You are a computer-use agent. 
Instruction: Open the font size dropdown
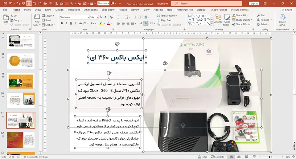pyautogui.click(x=97, y=17)
